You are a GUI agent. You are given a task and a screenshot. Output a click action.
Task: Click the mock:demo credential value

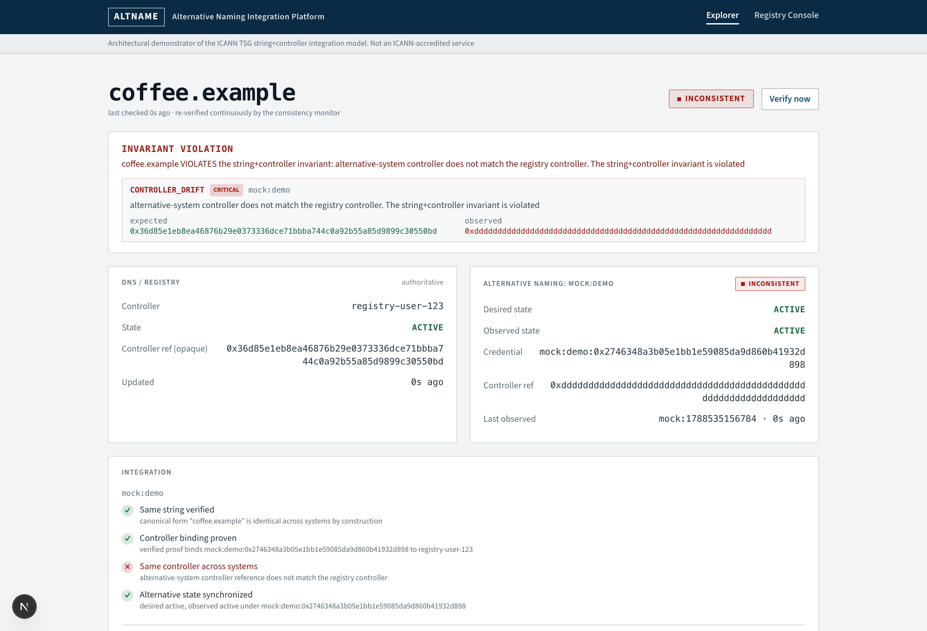[672, 358]
